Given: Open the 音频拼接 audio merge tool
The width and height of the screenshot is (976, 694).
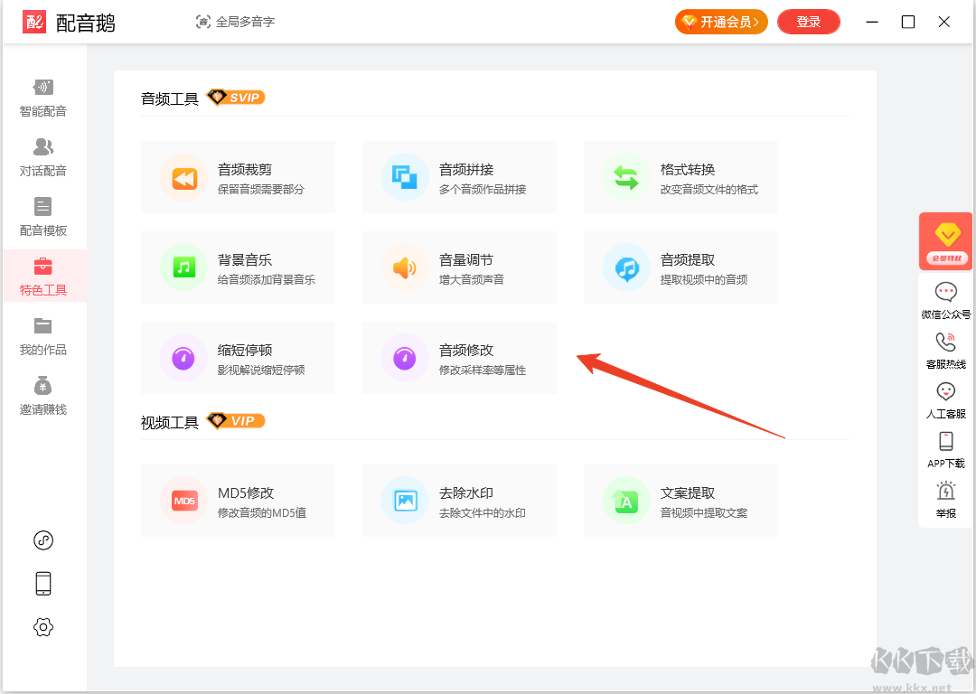Looking at the screenshot, I should (x=459, y=177).
